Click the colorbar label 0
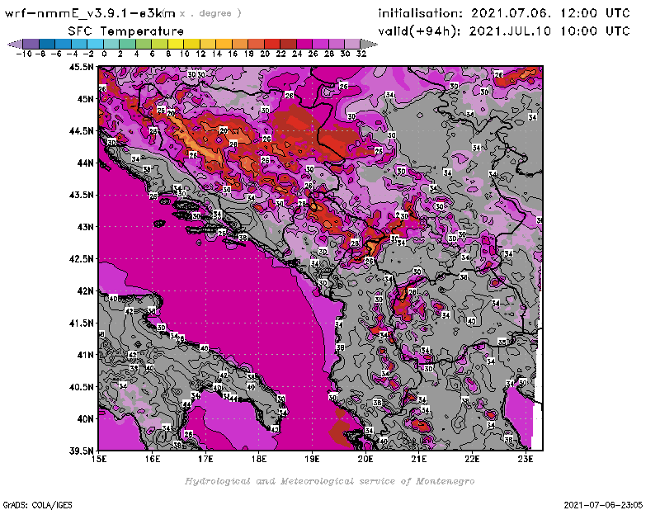 pyautogui.click(x=104, y=54)
